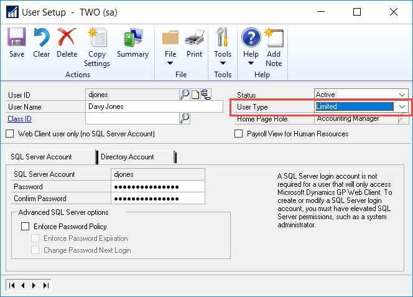Click the note icon beside User ID
Viewport: 413px width, 297px height.
point(195,95)
